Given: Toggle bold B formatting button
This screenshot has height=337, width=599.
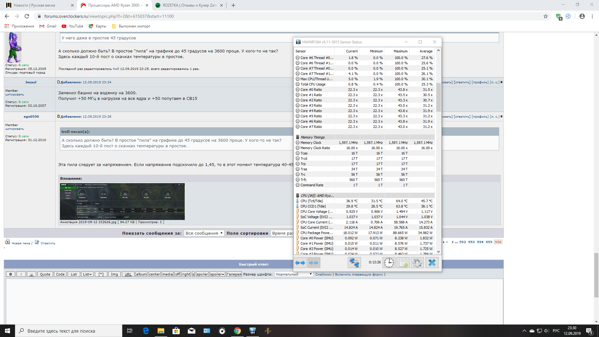Looking at the screenshot, I should tap(11, 274).
